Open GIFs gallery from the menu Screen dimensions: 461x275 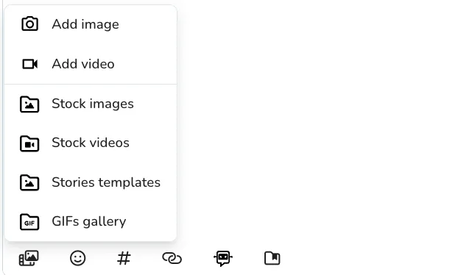point(91,221)
